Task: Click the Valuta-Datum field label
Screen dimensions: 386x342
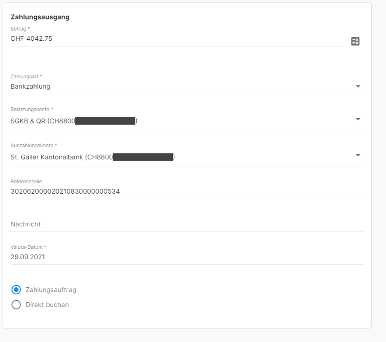Action: [x=28, y=247]
